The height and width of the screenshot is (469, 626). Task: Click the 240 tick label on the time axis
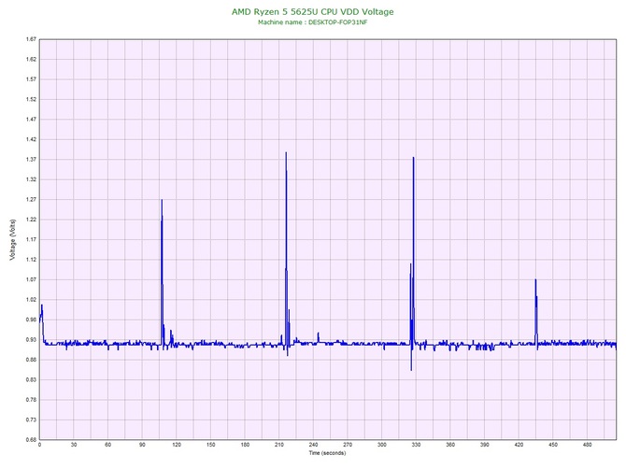click(x=313, y=445)
